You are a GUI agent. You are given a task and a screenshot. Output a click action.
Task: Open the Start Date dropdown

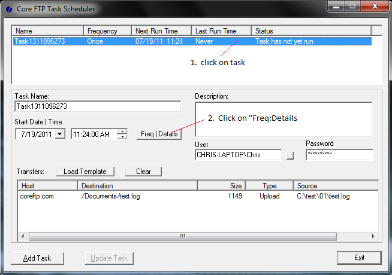tap(59, 135)
